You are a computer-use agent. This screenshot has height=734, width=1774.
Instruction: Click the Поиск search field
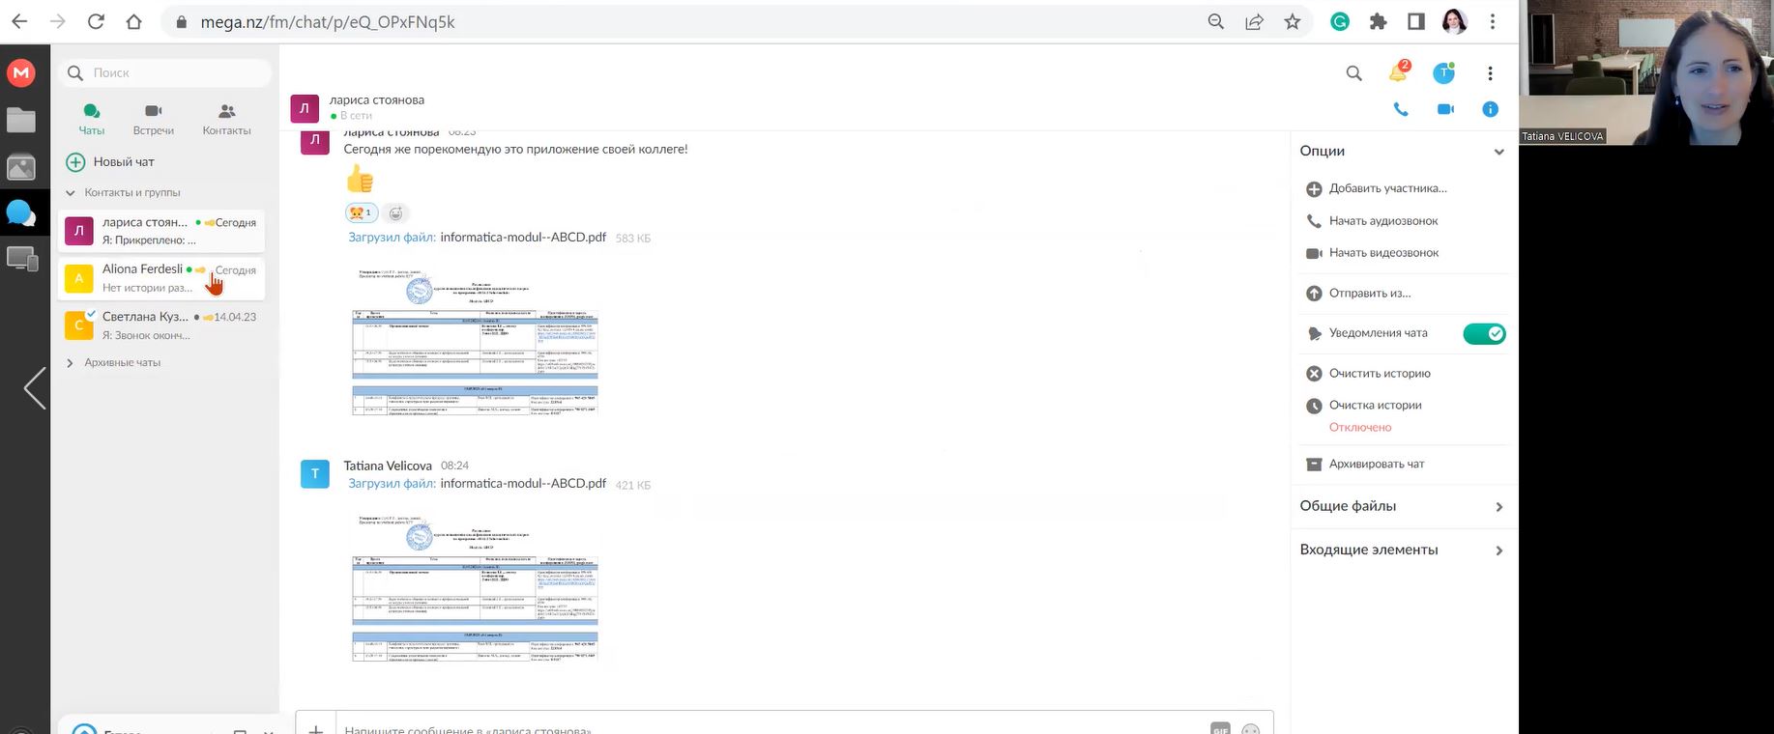point(174,73)
